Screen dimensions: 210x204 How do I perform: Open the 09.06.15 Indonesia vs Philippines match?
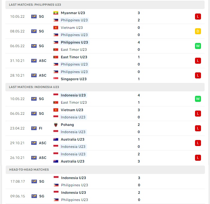click(x=105, y=196)
